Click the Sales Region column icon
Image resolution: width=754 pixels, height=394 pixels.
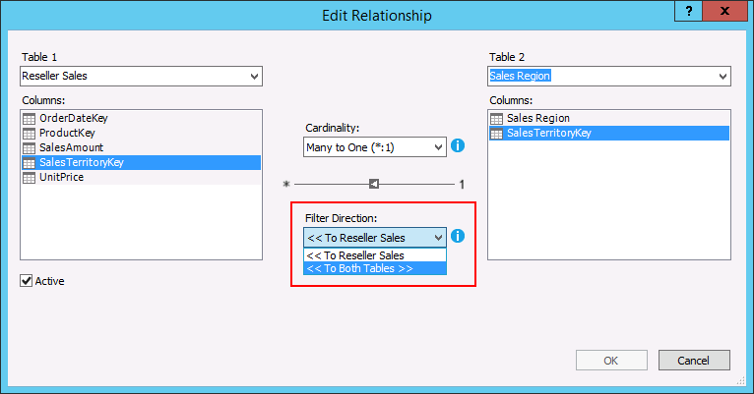click(x=497, y=118)
